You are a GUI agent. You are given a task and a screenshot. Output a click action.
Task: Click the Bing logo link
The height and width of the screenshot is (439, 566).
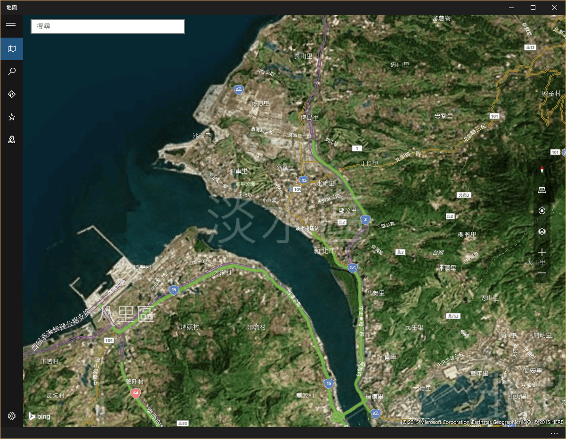39,416
